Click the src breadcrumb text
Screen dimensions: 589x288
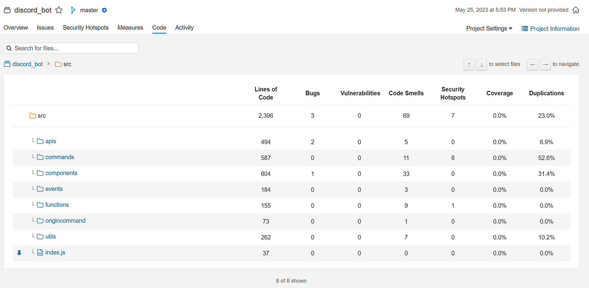pos(67,64)
